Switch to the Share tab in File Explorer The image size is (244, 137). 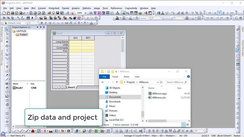pyautogui.click(x=126, y=77)
